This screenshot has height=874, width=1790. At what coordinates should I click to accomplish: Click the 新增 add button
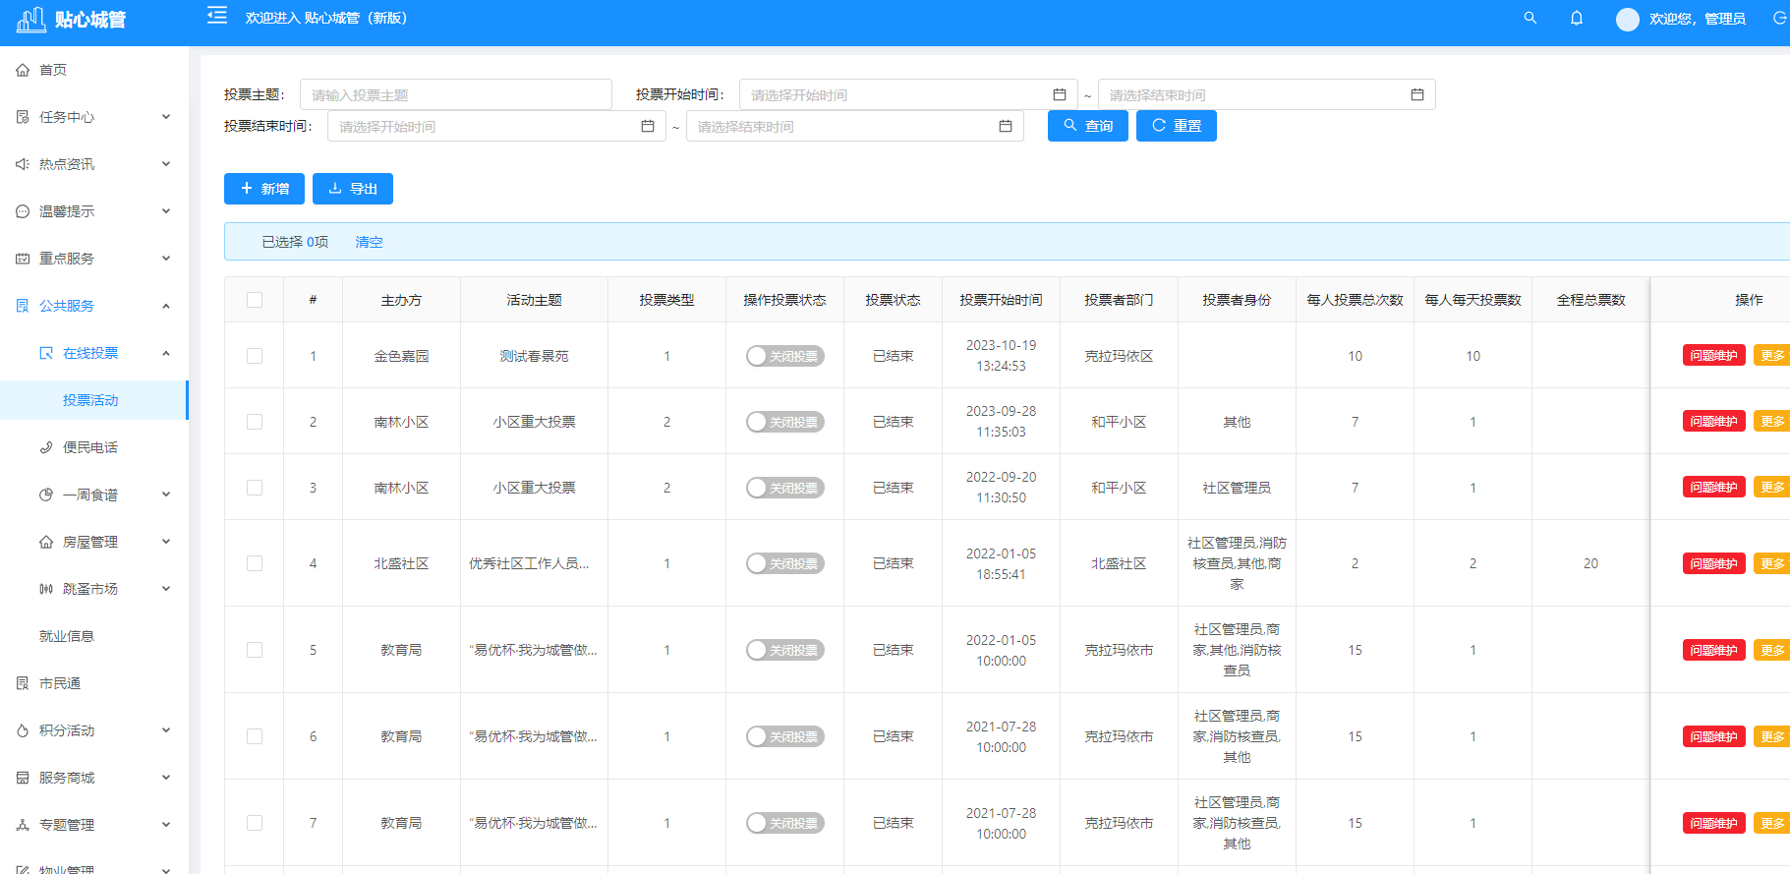264,189
